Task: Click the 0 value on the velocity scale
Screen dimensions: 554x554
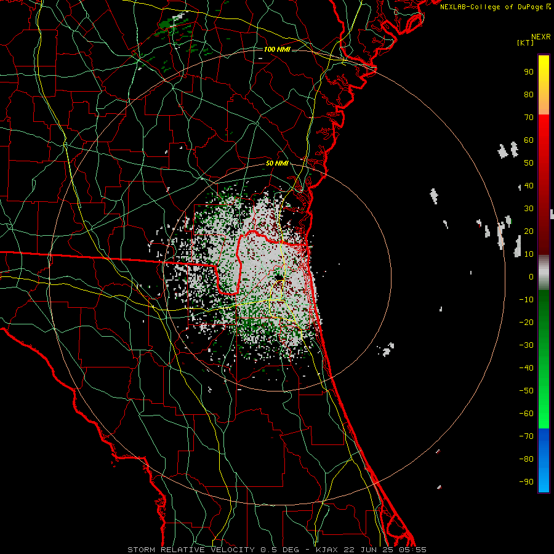Action: [531, 276]
